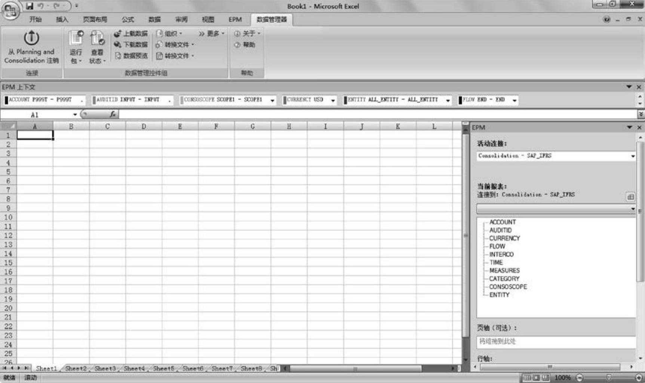Redo action in Quick Access toolbar
The image size is (645, 383).
(x=56, y=6)
